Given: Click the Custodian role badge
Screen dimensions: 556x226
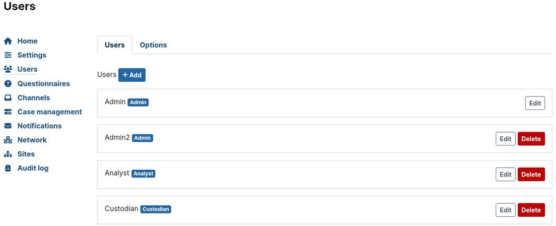Looking at the screenshot, I should coord(156,209).
